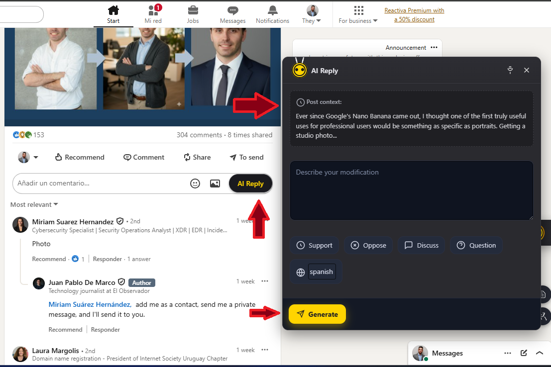Screen dimensions: 551x367
Task: Click the emoji smiley icon in comment box
Action: tap(195, 183)
